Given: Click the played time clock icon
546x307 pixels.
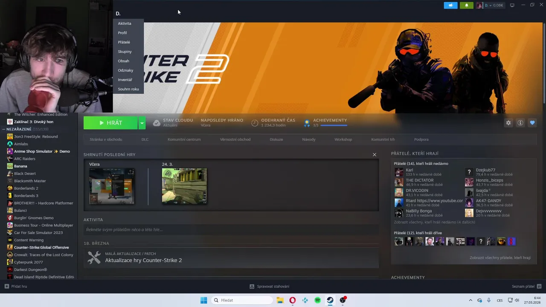Looking at the screenshot, I should [x=255, y=123].
